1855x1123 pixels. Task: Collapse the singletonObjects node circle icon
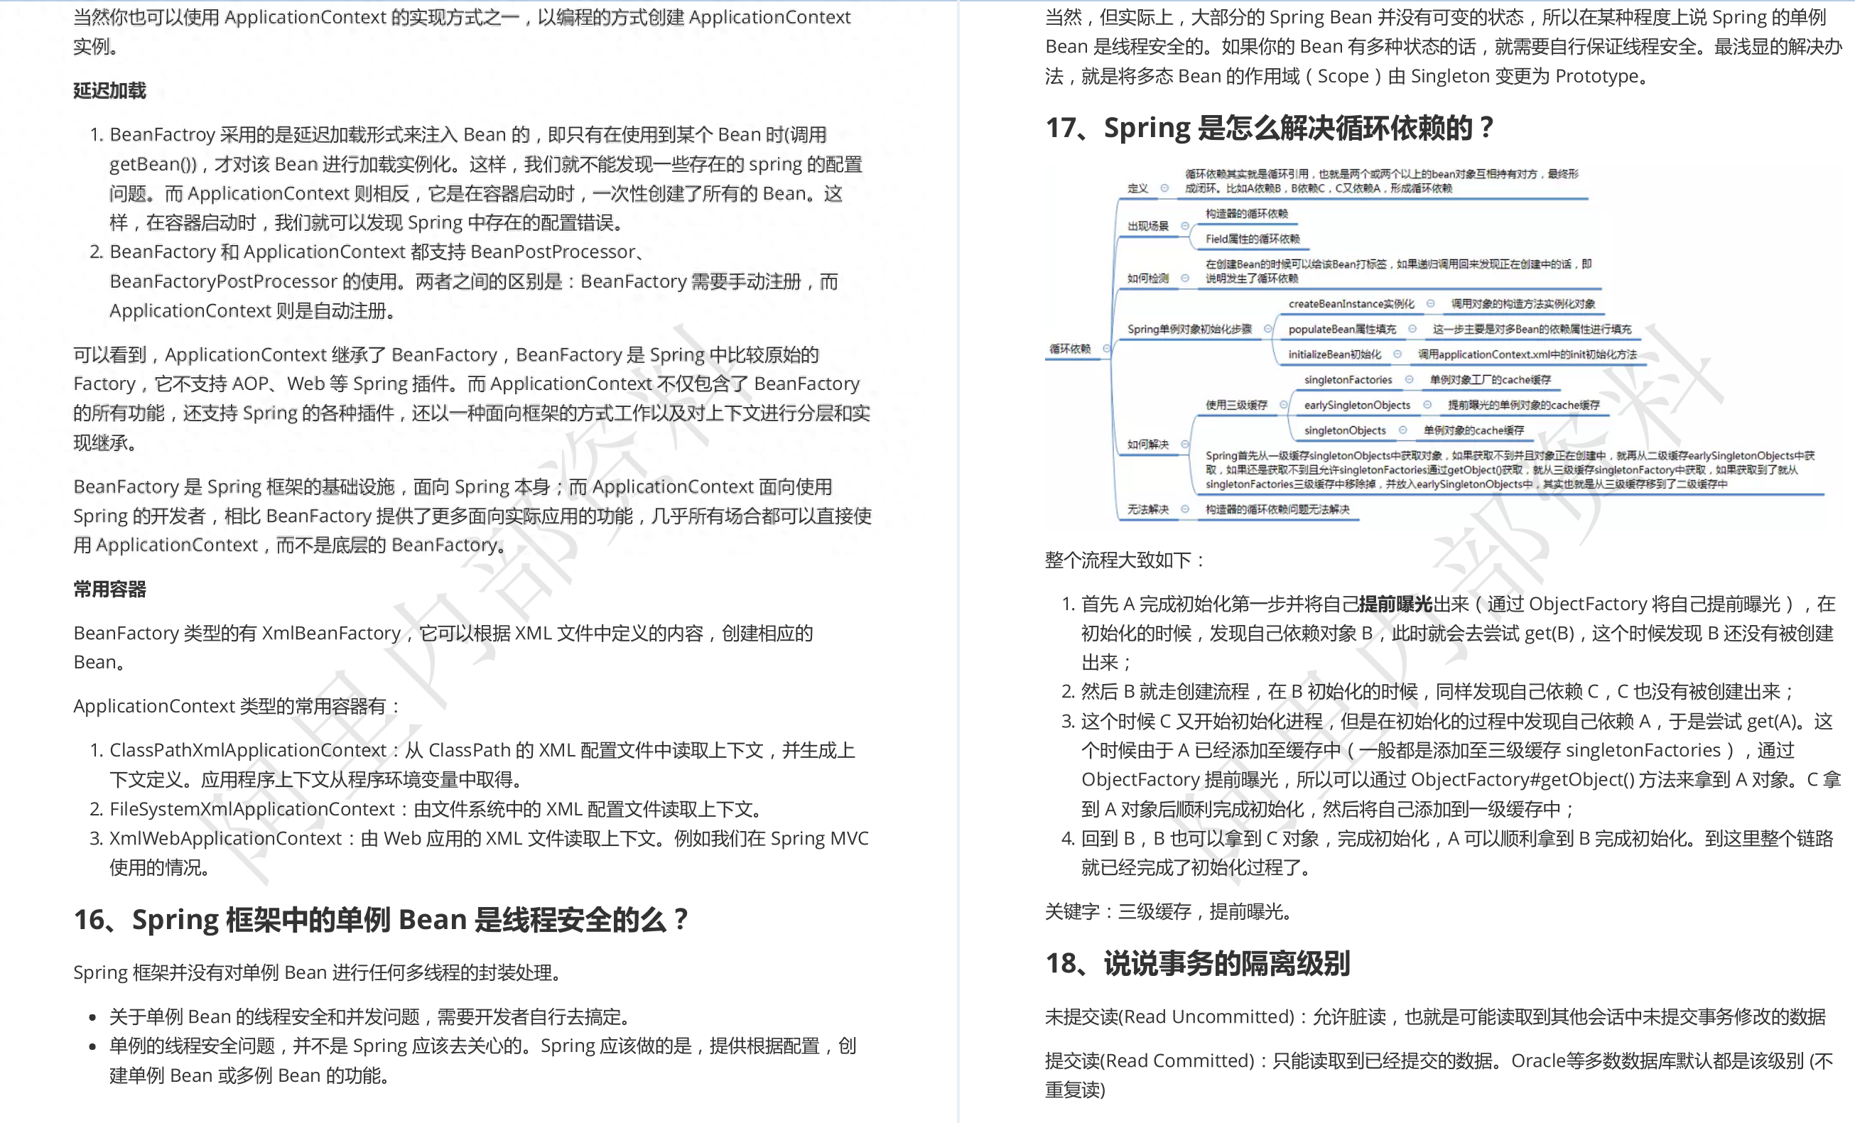1402,430
